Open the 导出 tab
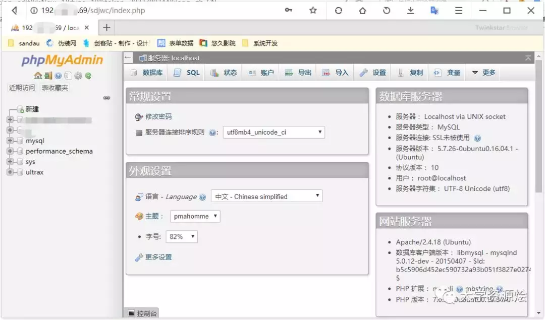The width and height of the screenshot is (545, 320). pos(298,73)
